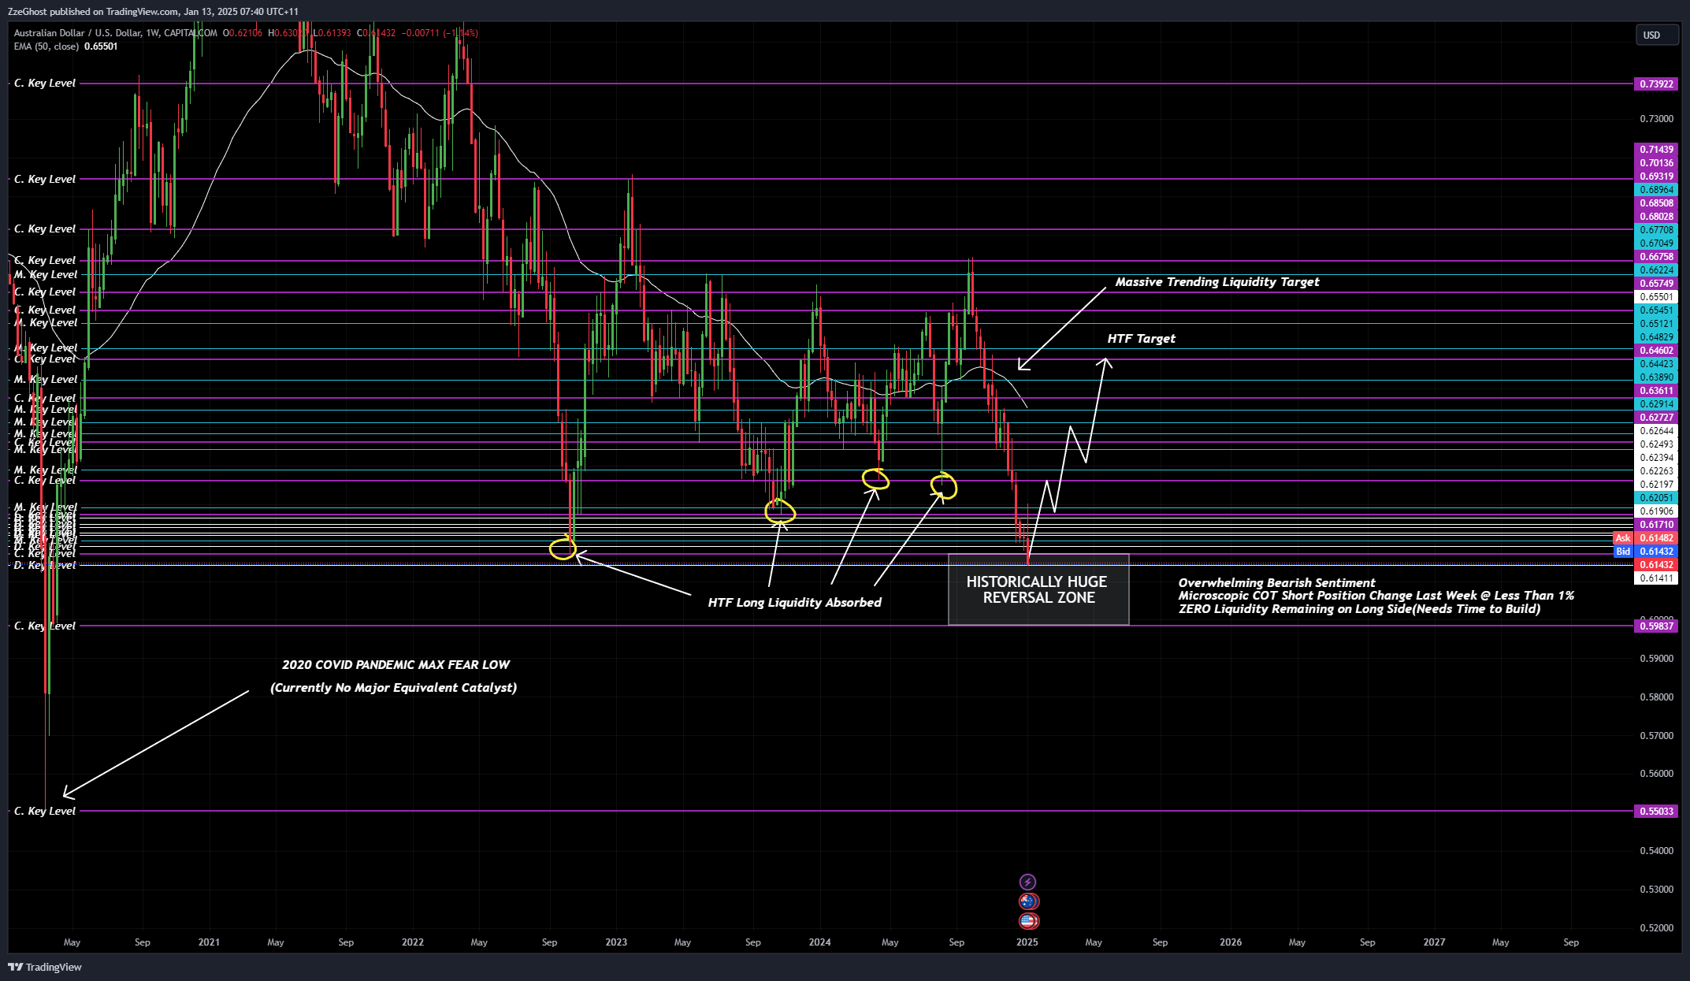Image resolution: width=1690 pixels, height=981 pixels.
Task: Click the ZzeGhost published on TradingView.com header
Action: (x=153, y=11)
